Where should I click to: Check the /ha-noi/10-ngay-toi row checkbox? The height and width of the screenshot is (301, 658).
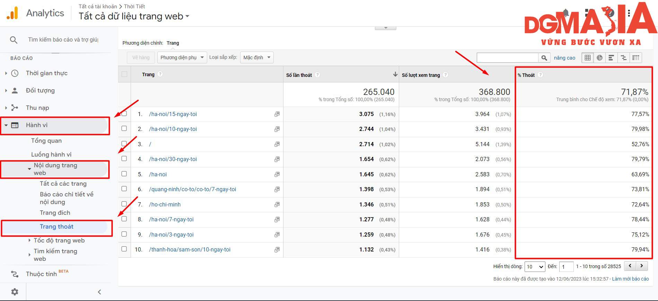(124, 129)
